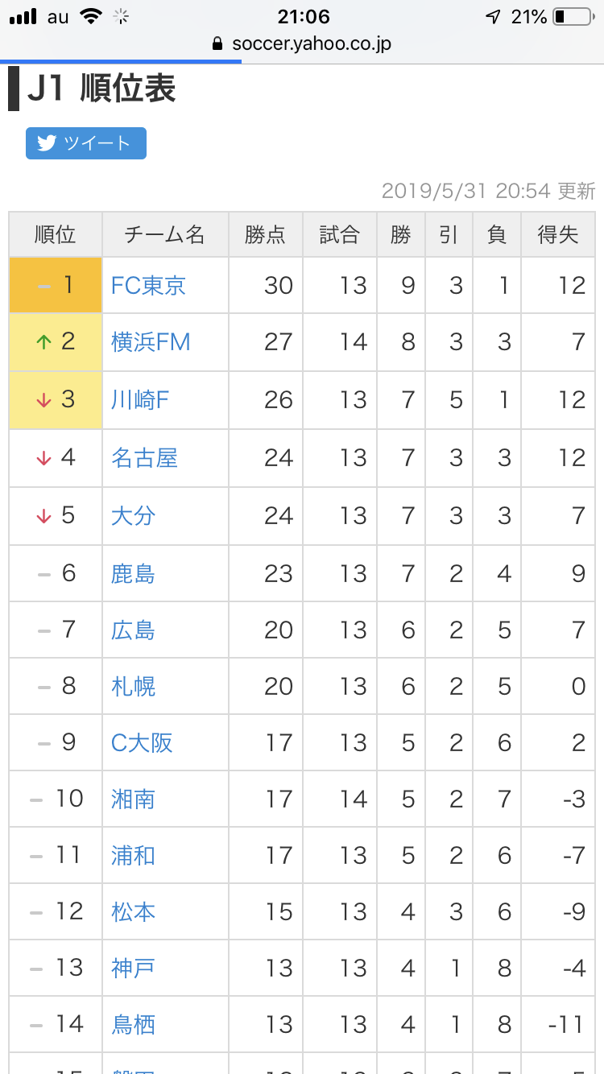Tap the cellular signal bars icon
The width and height of the screenshot is (604, 1074).
23,17
